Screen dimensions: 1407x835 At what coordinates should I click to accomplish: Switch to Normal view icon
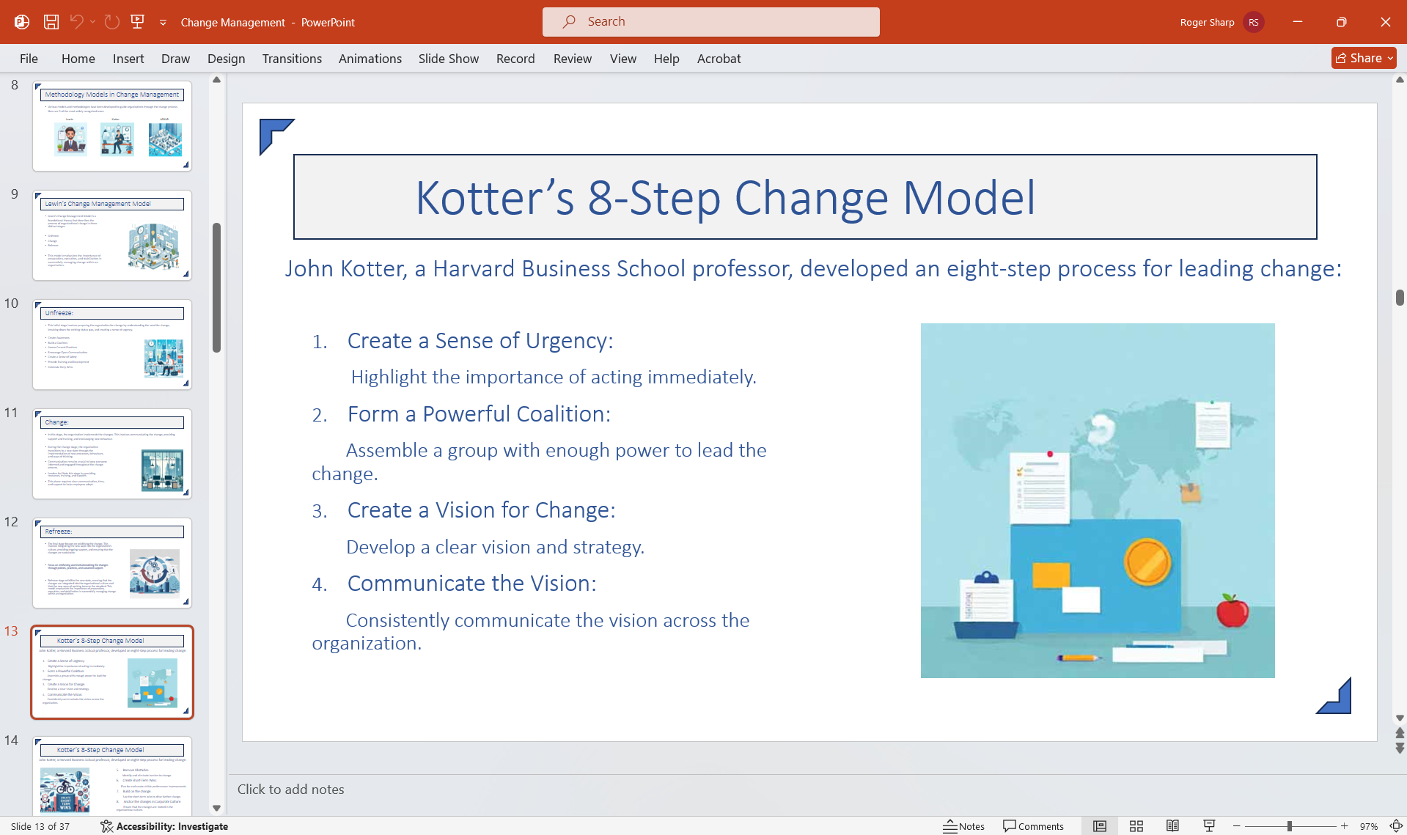[1100, 826]
